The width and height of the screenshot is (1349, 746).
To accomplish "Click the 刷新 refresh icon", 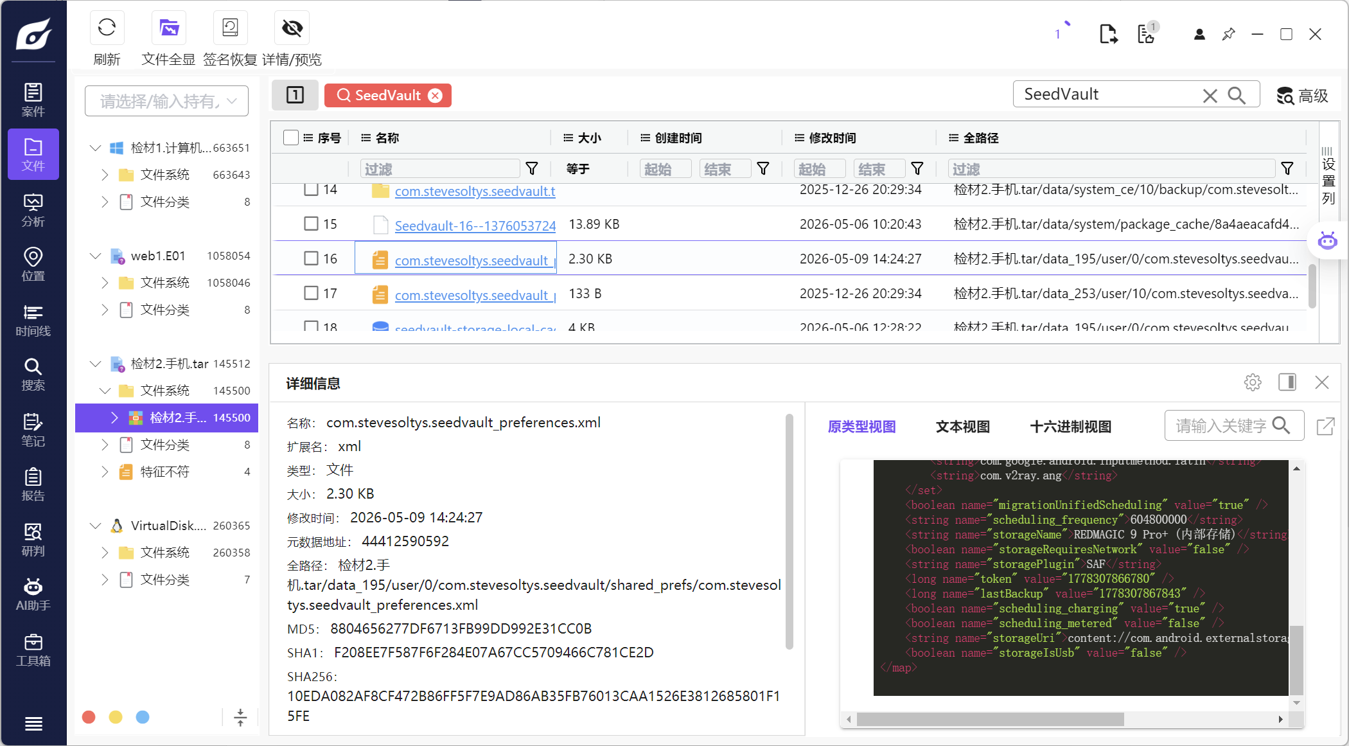I will [x=107, y=28].
